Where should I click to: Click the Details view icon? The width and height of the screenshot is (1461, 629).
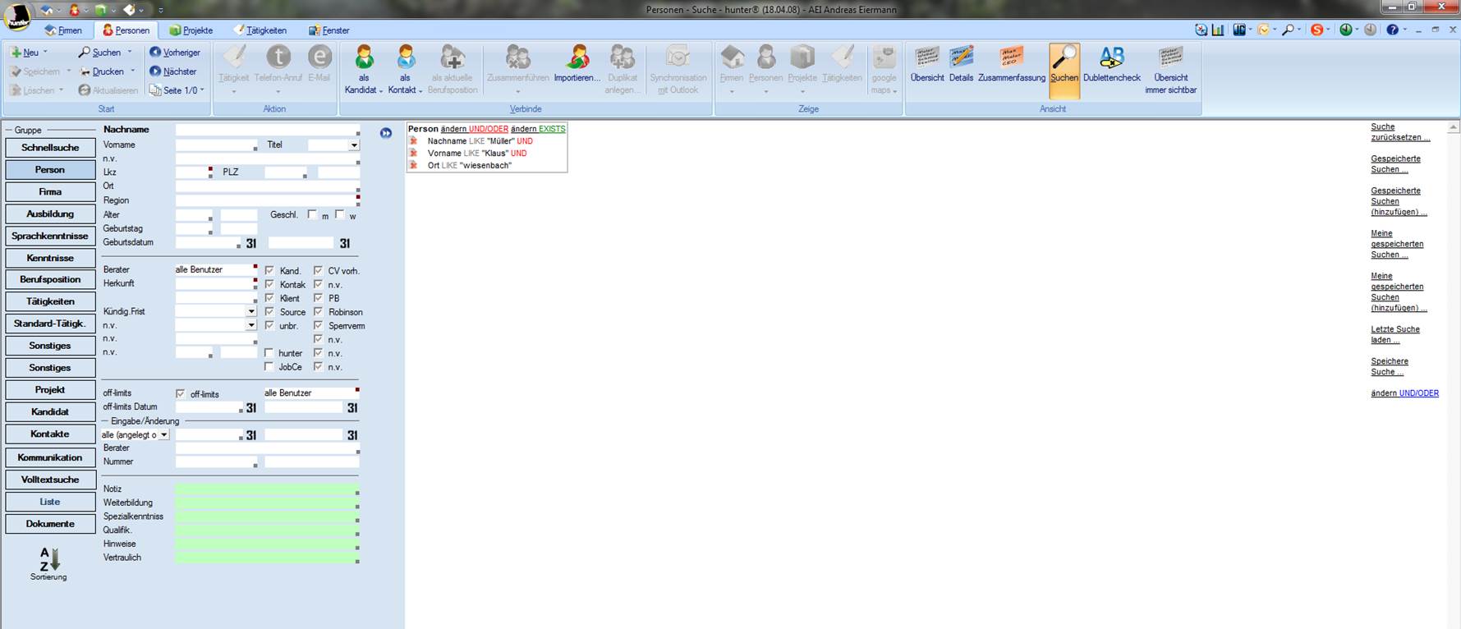click(x=961, y=58)
